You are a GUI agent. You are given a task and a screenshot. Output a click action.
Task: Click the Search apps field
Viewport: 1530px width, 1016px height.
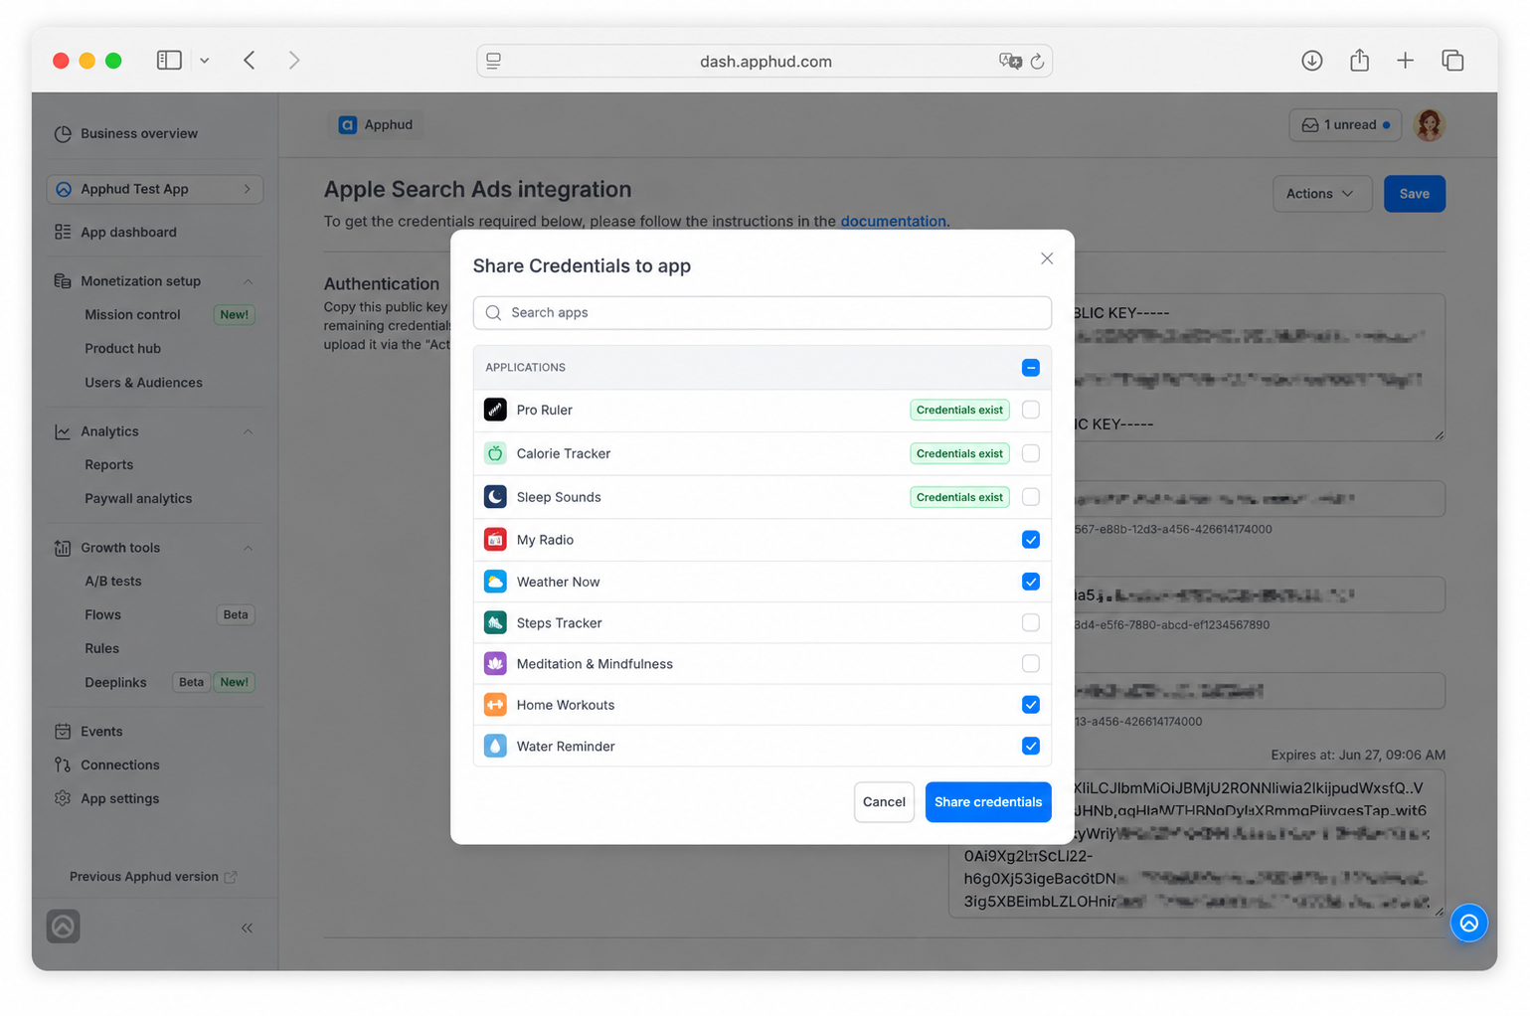point(763,313)
